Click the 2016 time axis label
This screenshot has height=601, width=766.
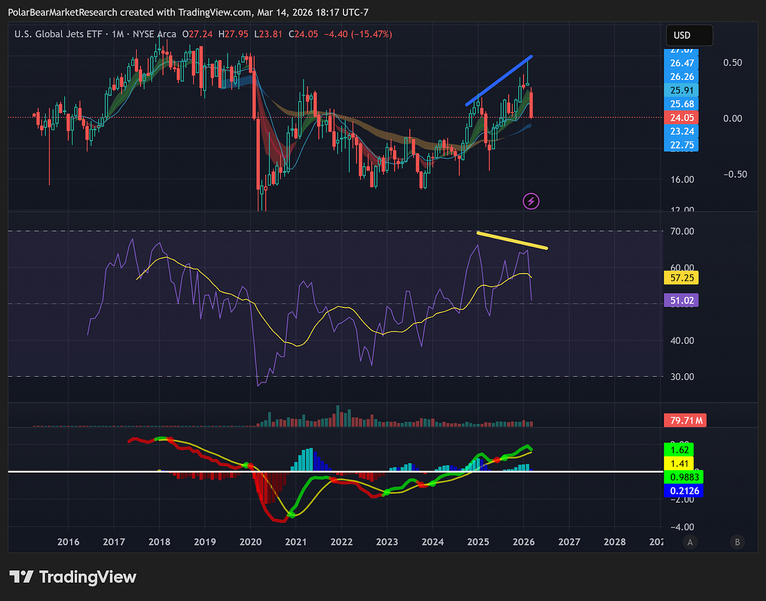[68, 542]
